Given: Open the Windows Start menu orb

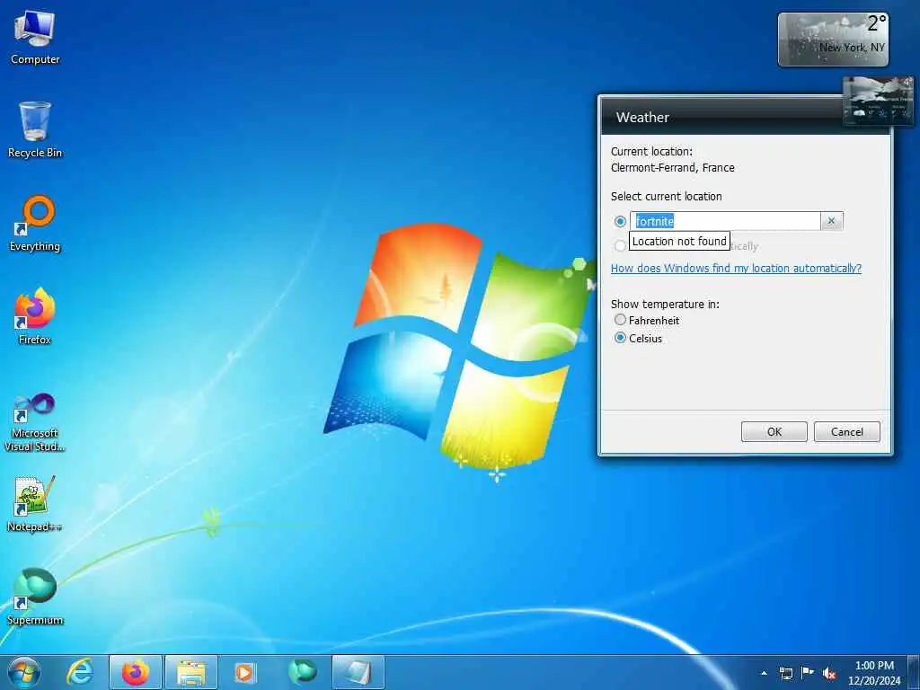Looking at the screenshot, I should click(24, 672).
